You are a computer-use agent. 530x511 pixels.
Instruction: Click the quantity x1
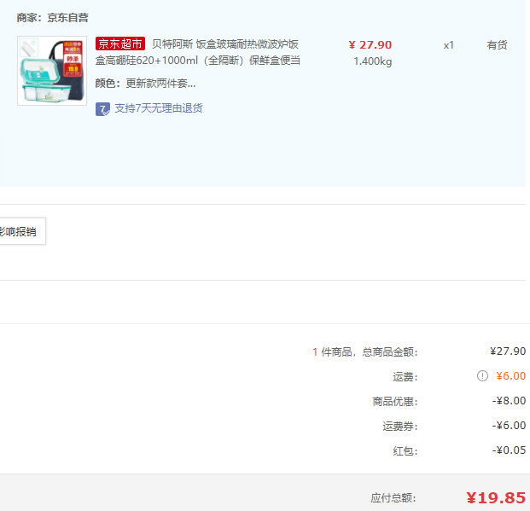(449, 45)
